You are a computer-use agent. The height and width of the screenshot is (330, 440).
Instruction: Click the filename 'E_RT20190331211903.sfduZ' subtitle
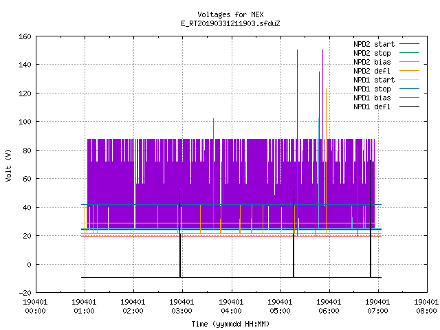point(230,23)
